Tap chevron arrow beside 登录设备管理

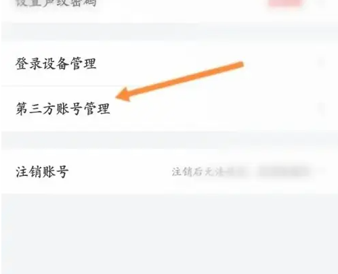pos(322,62)
